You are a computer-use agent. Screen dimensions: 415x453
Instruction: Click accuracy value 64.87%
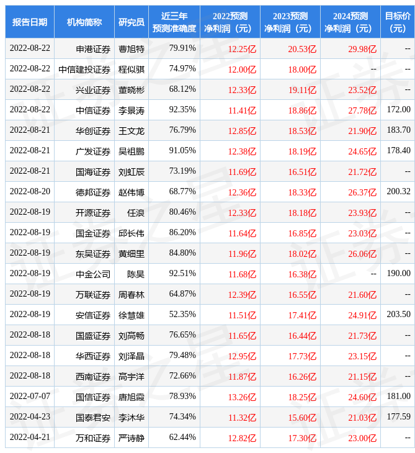182,294
